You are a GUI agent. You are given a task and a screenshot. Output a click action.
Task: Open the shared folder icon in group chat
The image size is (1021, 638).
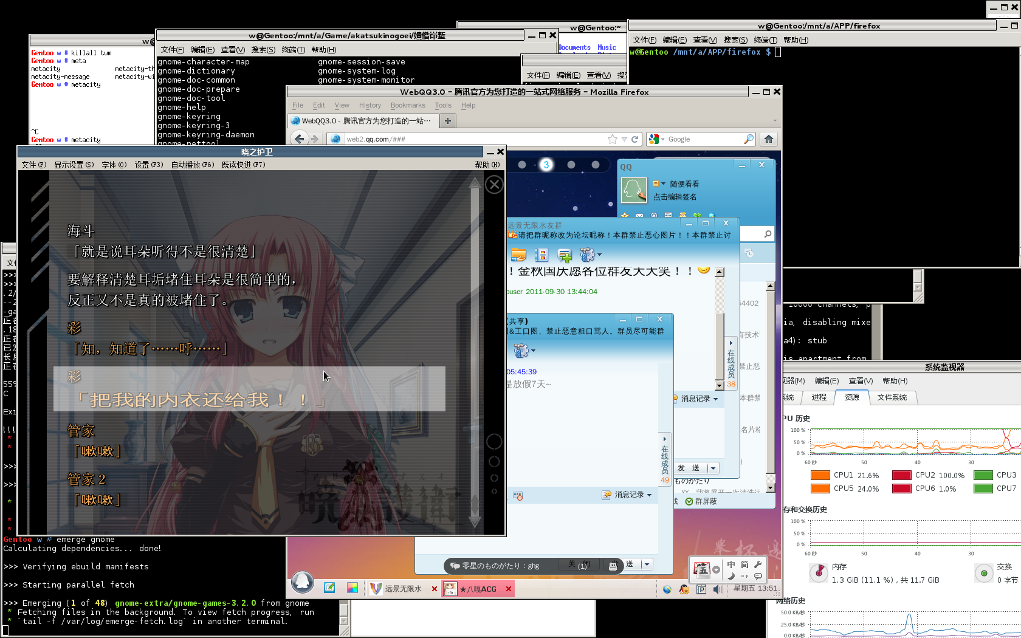coord(518,255)
